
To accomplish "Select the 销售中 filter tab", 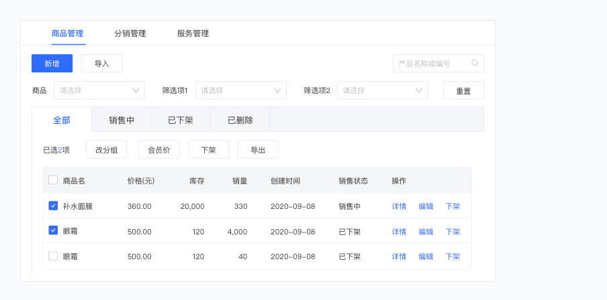I will click(x=122, y=121).
